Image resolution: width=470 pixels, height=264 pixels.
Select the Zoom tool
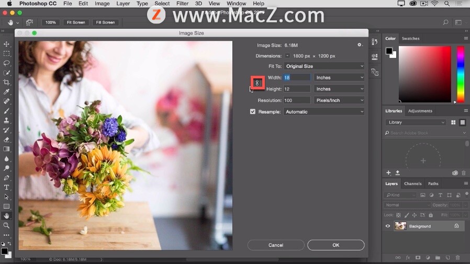(6, 225)
